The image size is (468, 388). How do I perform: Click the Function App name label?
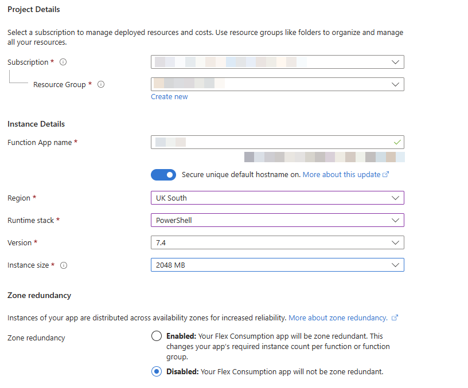click(40, 142)
